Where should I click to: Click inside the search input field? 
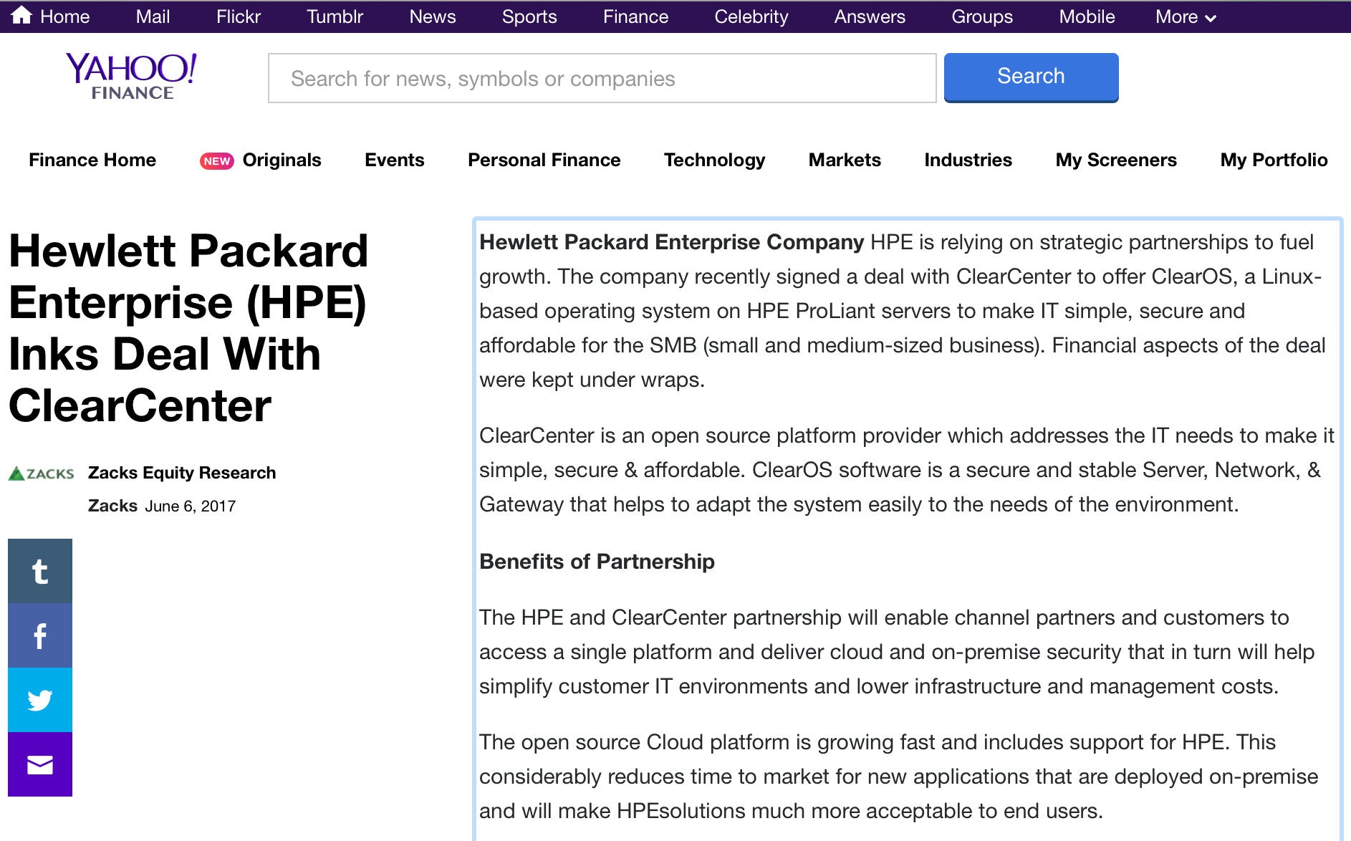coord(602,78)
